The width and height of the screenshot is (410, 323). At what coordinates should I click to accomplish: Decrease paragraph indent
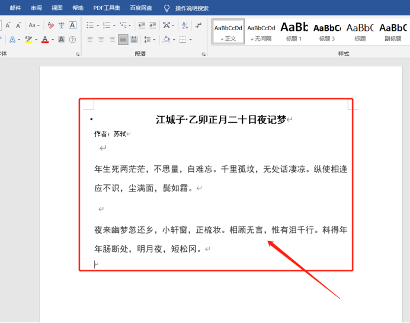click(142, 25)
